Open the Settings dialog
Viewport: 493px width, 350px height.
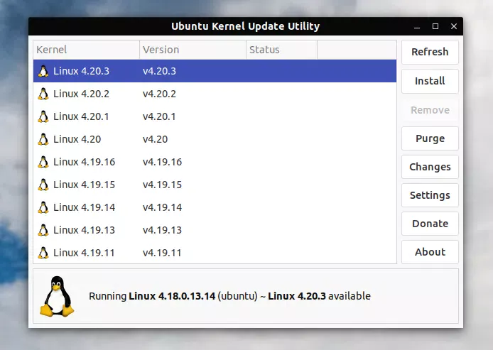pos(430,195)
